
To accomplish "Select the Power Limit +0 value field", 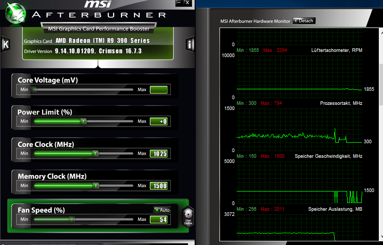I will 159,121.
